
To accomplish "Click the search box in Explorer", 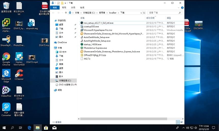I will click(165, 13).
